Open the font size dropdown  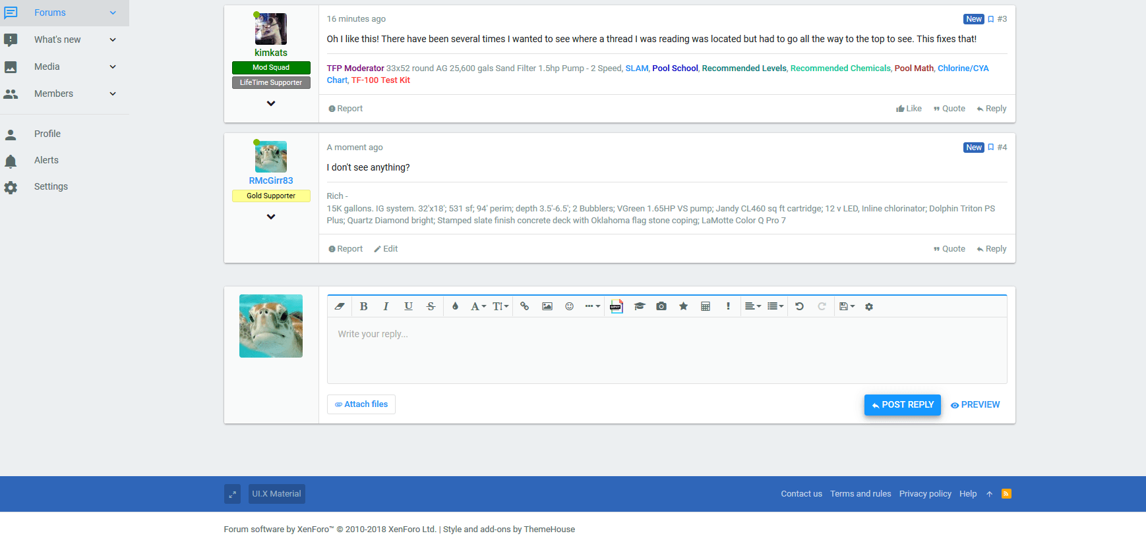click(x=500, y=306)
